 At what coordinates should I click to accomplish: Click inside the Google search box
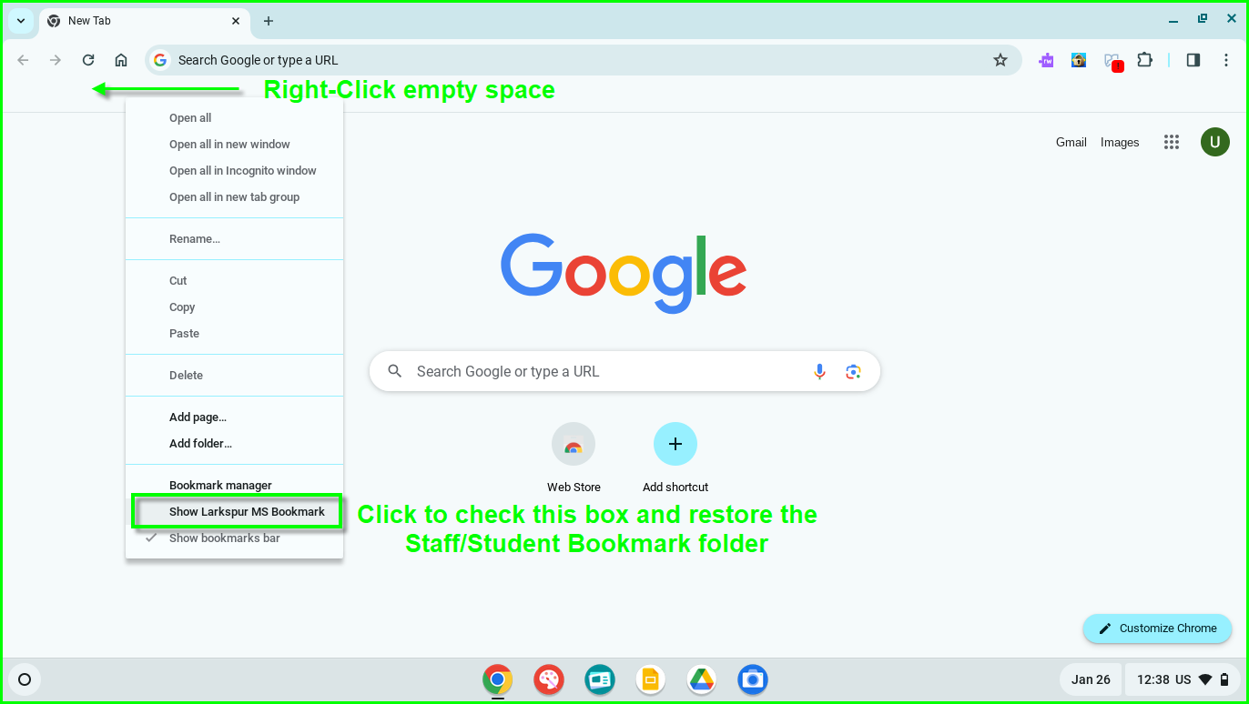pos(592,371)
